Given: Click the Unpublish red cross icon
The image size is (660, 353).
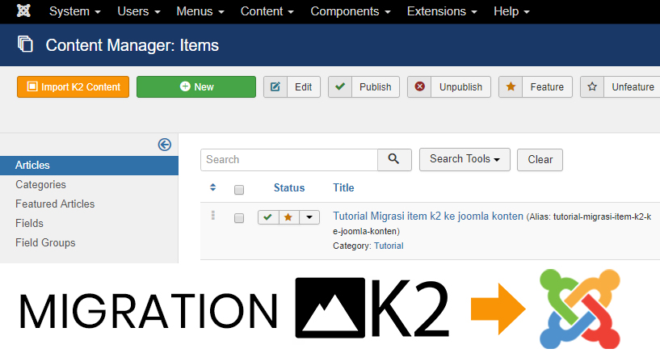Looking at the screenshot, I should coord(419,86).
